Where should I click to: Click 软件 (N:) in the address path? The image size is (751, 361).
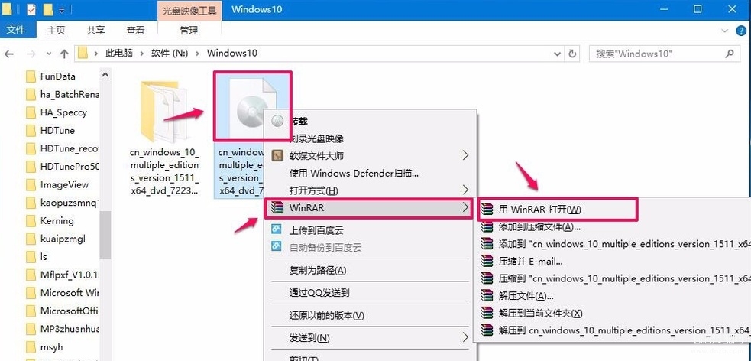[170, 54]
